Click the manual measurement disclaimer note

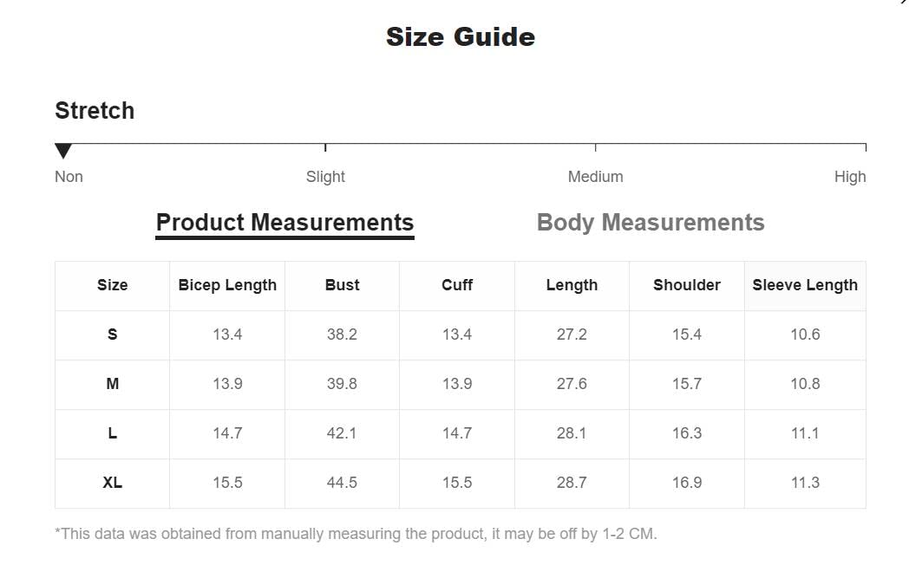[x=356, y=534]
